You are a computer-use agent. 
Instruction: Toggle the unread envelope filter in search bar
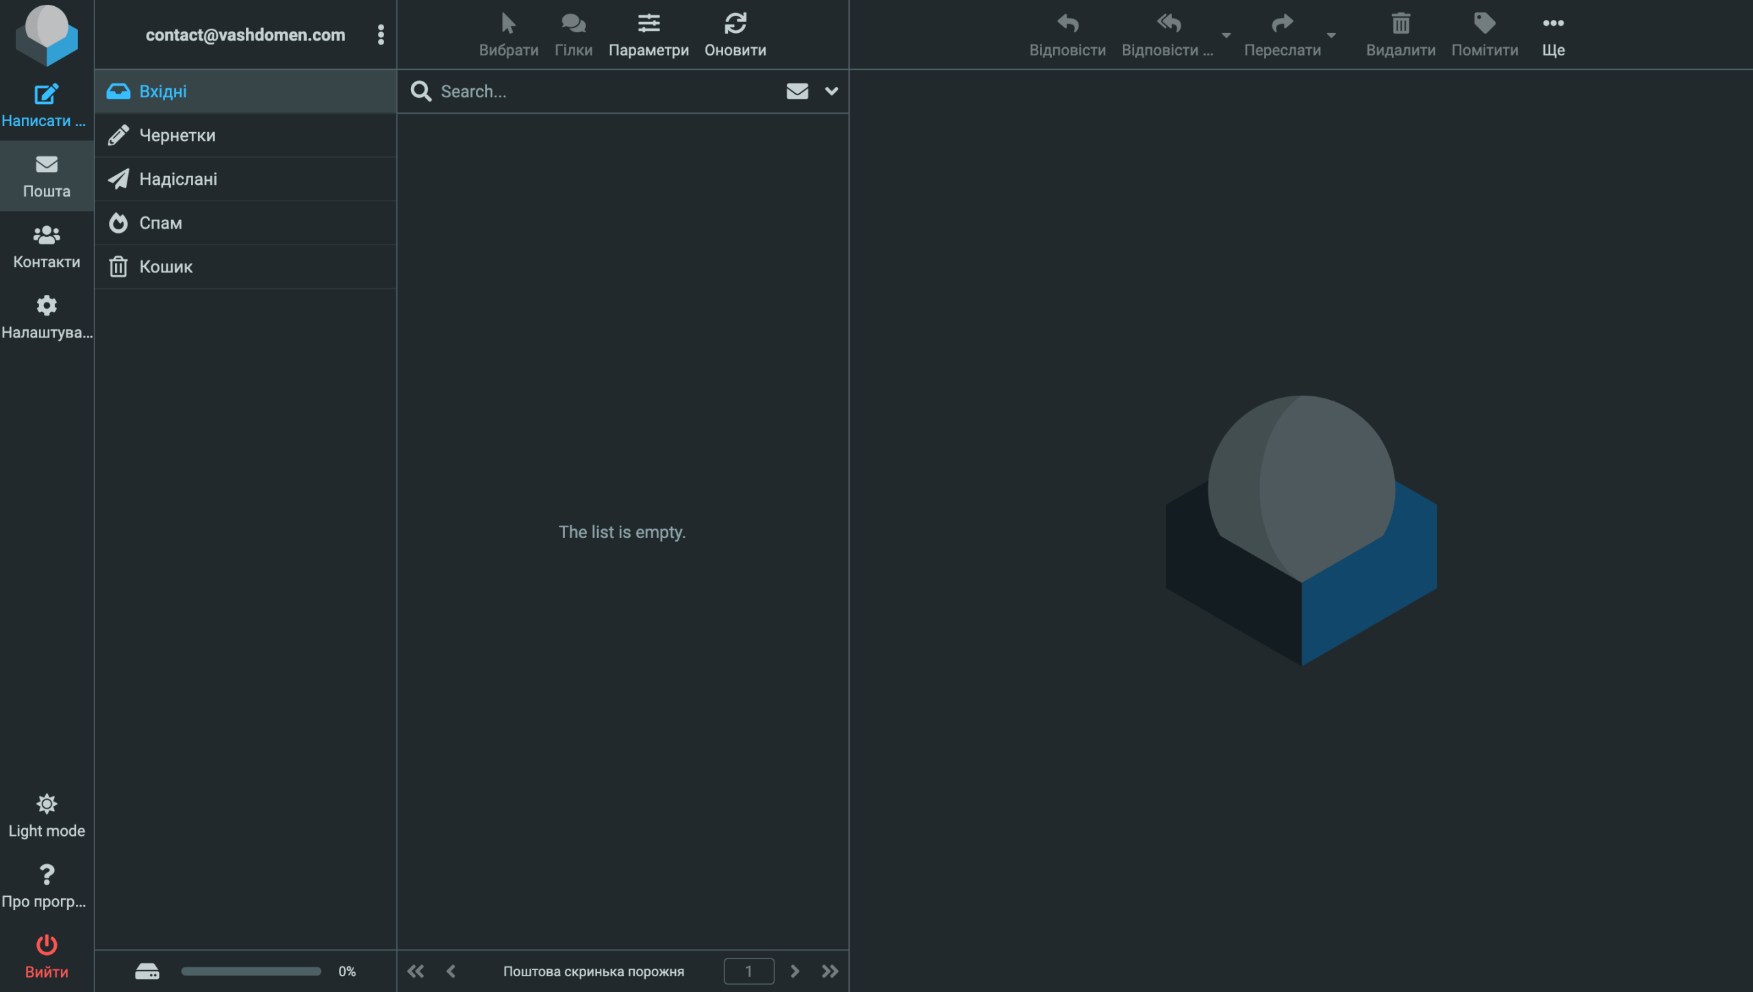797,91
